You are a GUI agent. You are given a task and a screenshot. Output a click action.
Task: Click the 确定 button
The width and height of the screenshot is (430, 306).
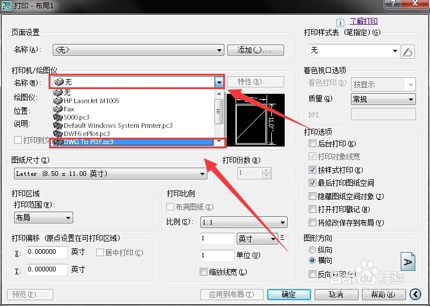(289, 294)
